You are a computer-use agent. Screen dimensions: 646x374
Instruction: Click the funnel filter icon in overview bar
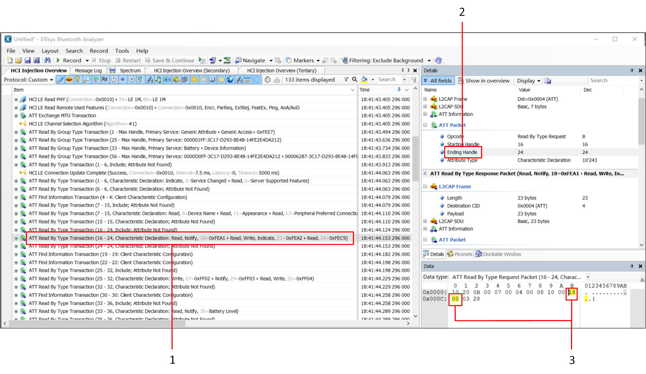(x=346, y=80)
